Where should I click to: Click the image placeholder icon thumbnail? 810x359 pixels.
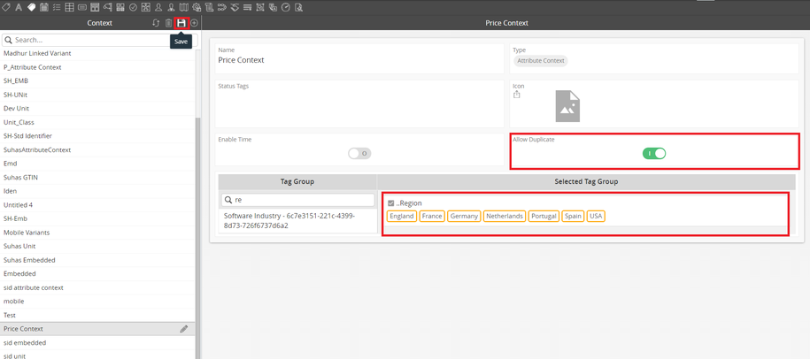567,106
